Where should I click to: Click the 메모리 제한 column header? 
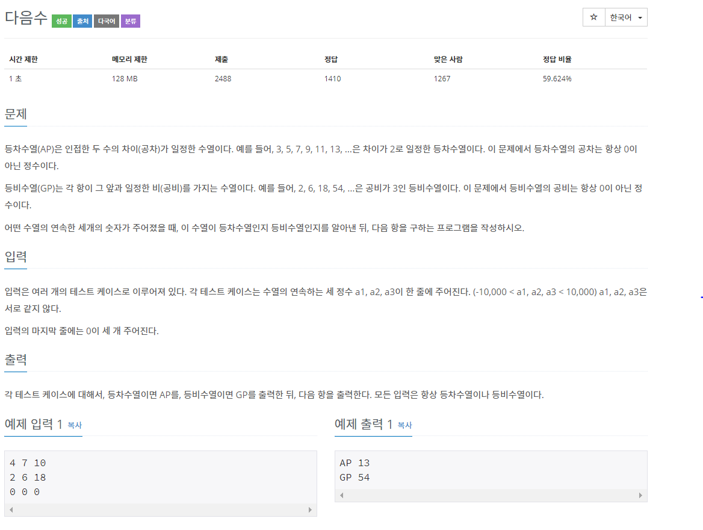point(129,59)
